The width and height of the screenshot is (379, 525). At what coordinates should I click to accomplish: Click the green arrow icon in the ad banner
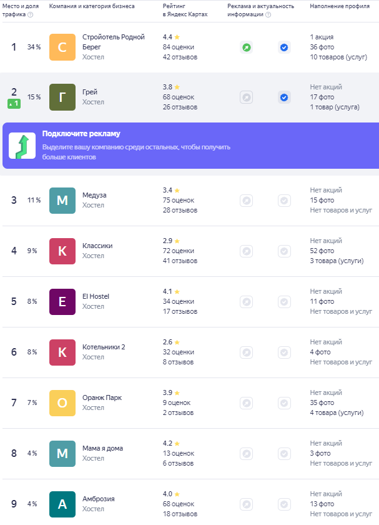22,146
